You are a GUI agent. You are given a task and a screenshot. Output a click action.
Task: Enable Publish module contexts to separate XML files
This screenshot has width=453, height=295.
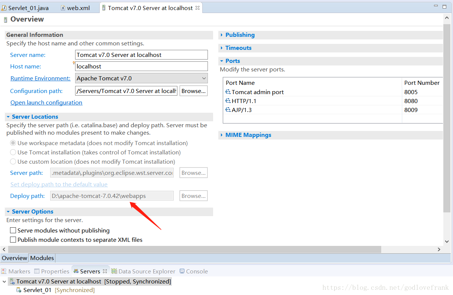pos(13,240)
